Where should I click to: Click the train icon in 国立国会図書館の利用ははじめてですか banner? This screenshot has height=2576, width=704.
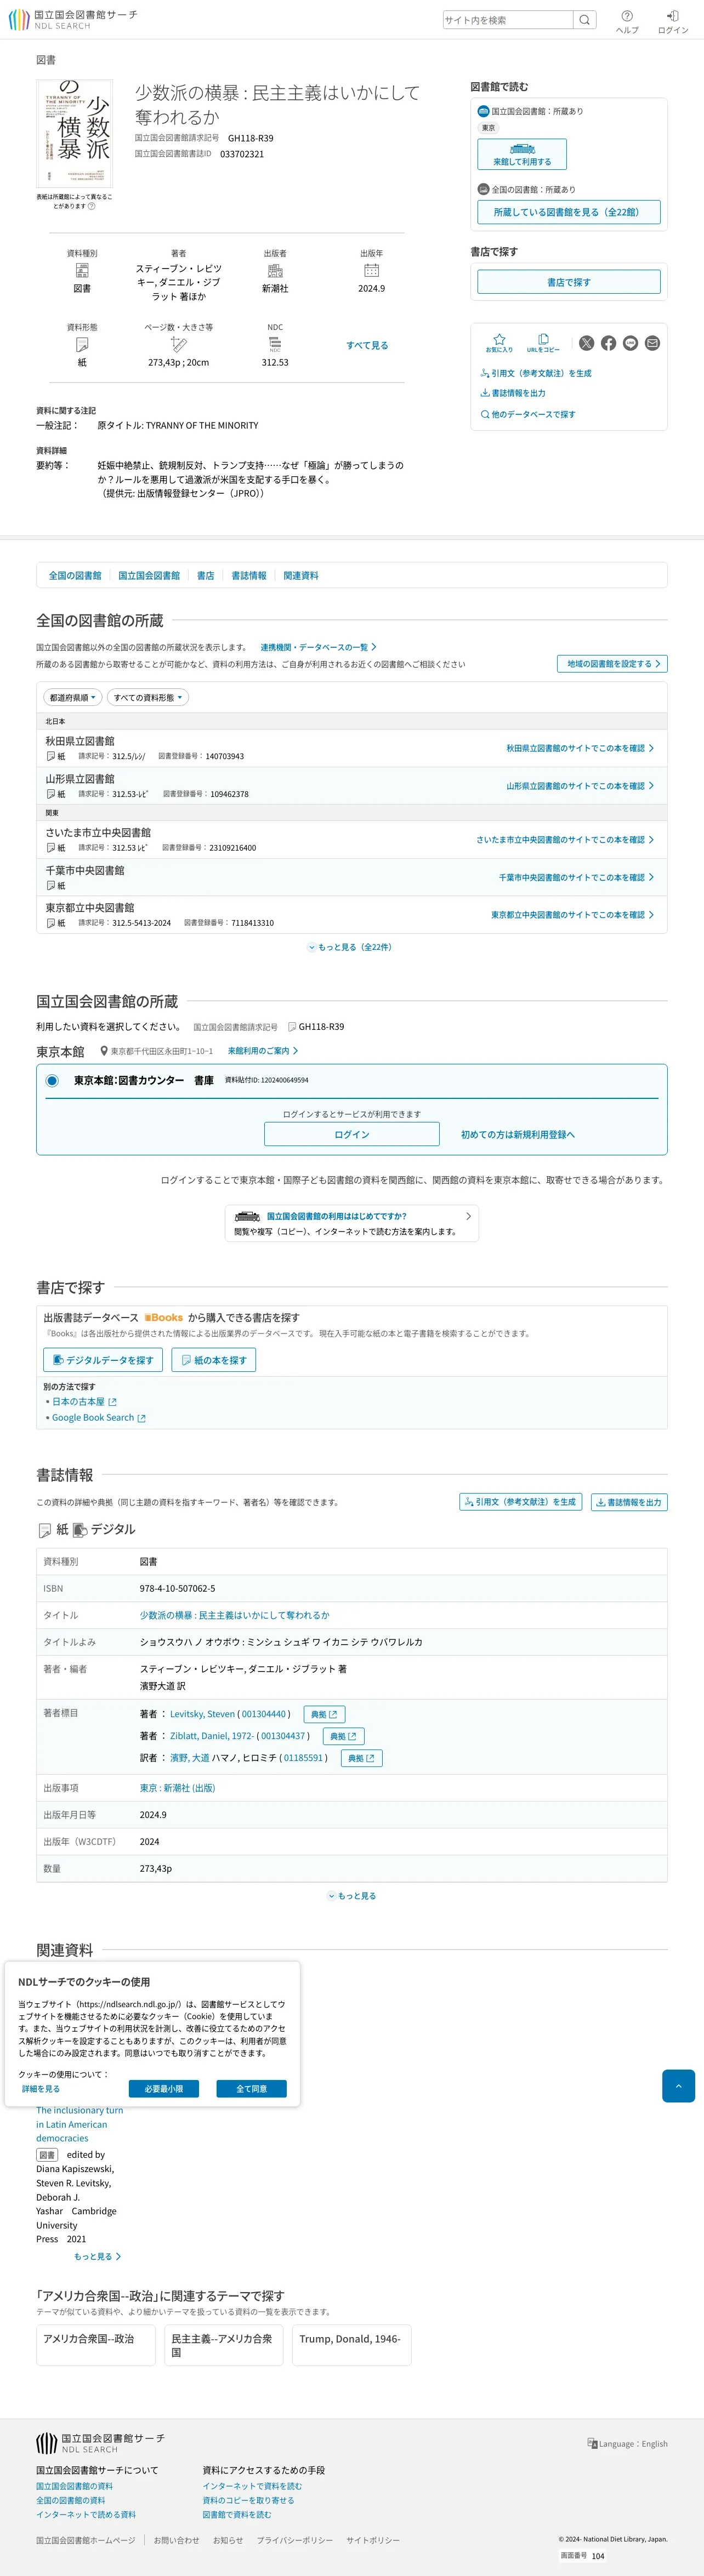pyautogui.click(x=248, y=1216)
